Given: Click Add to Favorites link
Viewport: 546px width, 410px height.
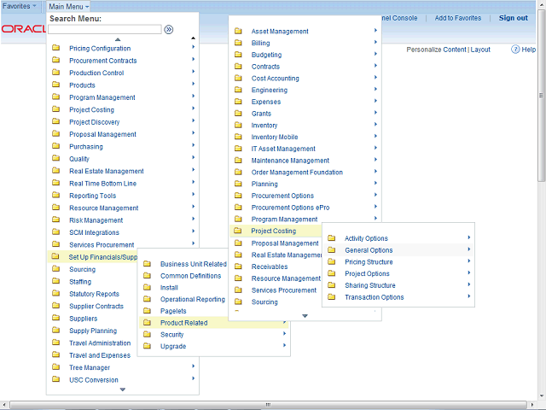Looking at the screenshot, I should click(458, 18).
